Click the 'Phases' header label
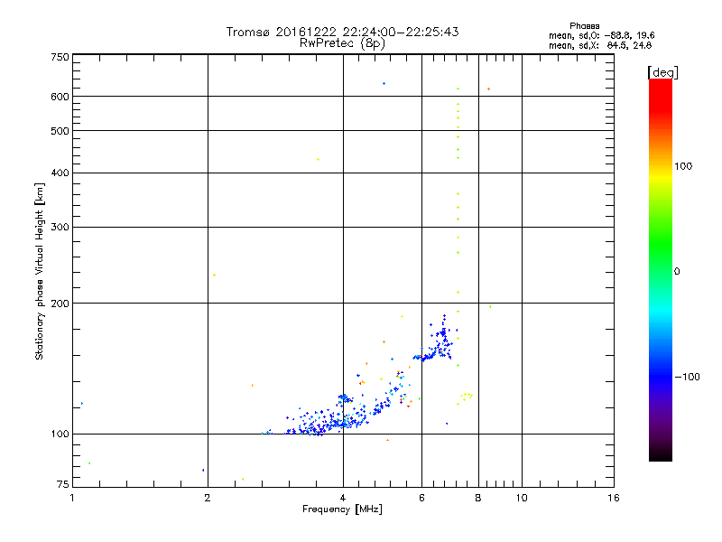722x542 pixels. [584, 26]
